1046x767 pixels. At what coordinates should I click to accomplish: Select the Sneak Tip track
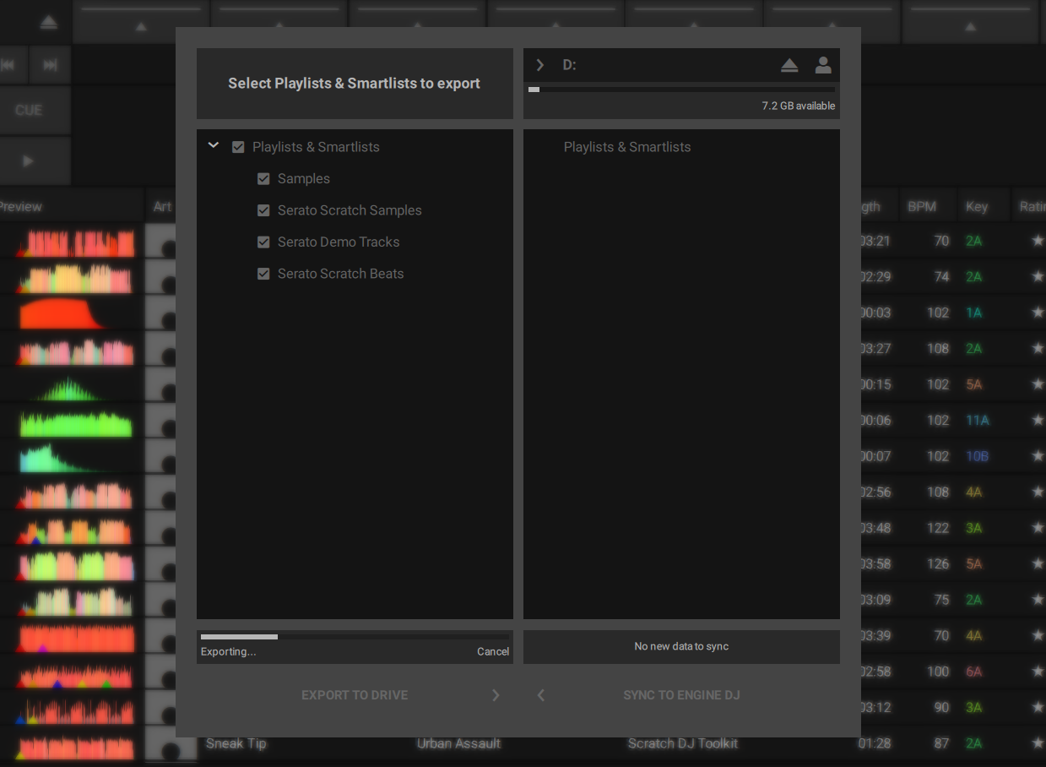click(x=236, y=743)
